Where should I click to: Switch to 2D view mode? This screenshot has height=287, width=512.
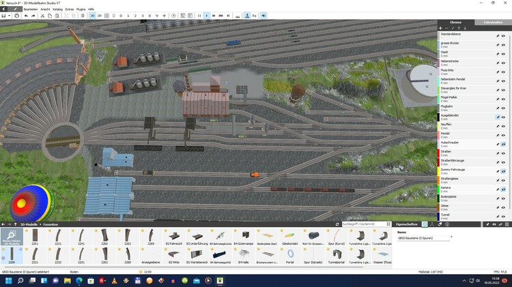[100, 15]
